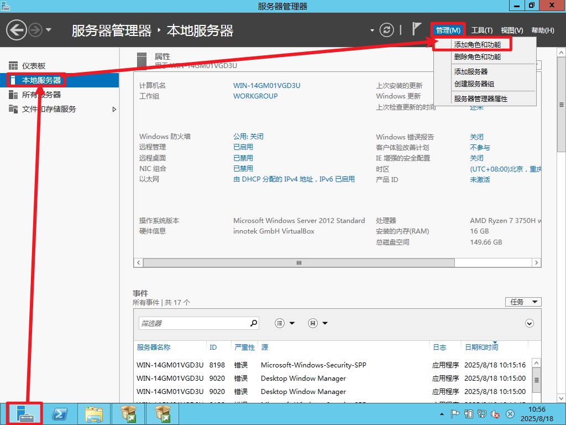
Task: Click the refresh icon in header
Action: coord(386,30)
